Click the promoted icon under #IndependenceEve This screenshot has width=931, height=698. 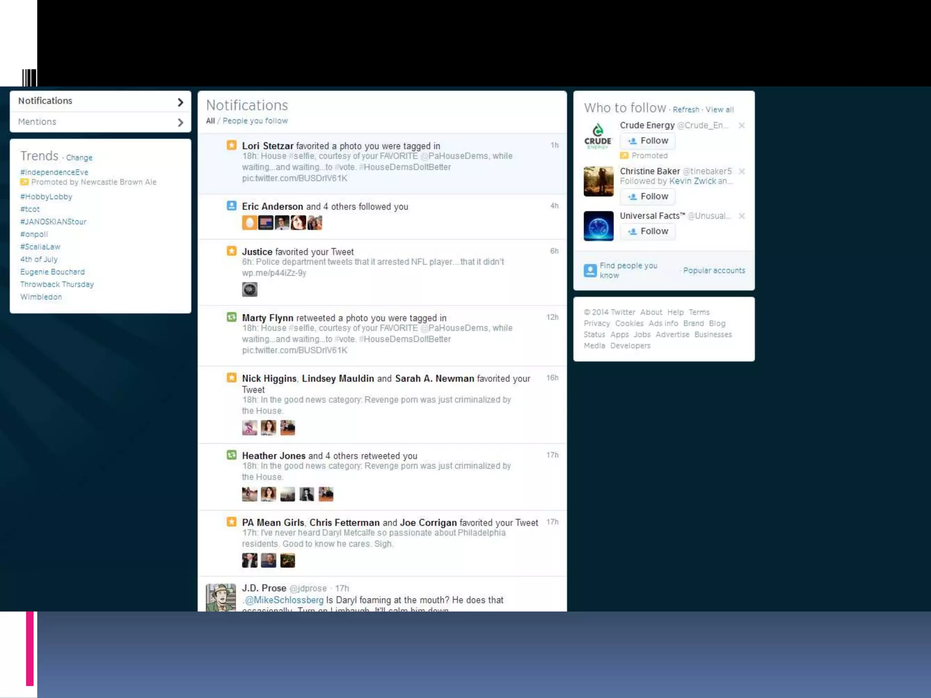pyautogui.click(x=25, y=182)
